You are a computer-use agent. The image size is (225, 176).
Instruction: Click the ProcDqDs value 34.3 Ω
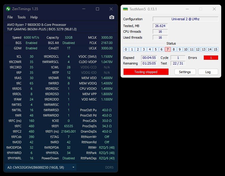tap(107, 126)
